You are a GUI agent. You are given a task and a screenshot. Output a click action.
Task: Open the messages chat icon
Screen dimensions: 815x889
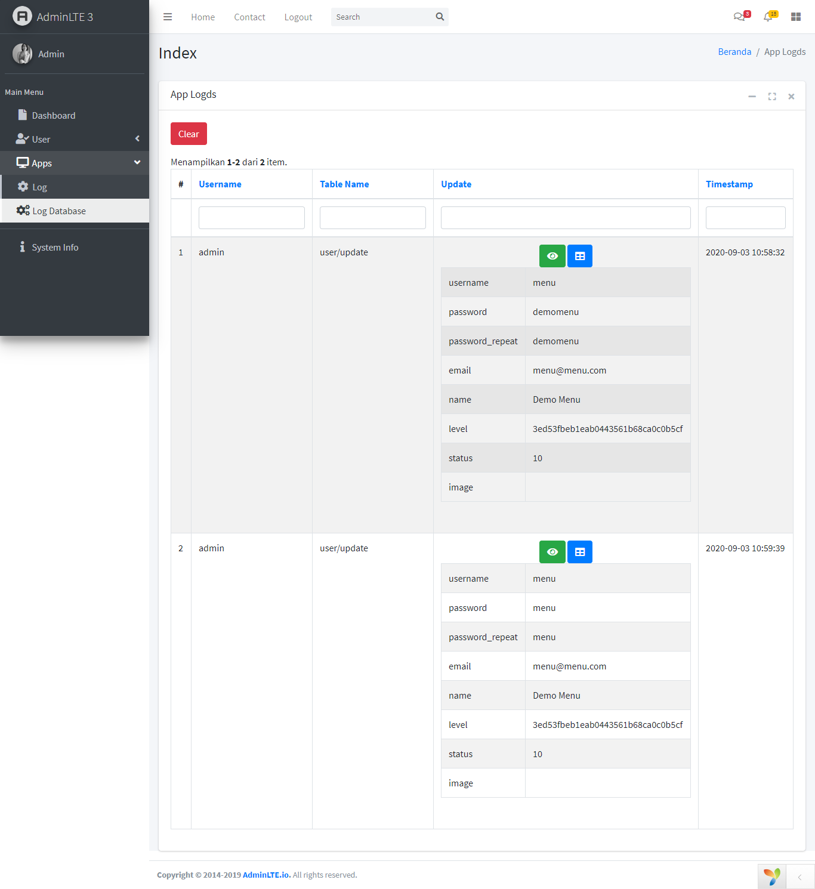tap(739, 17)
